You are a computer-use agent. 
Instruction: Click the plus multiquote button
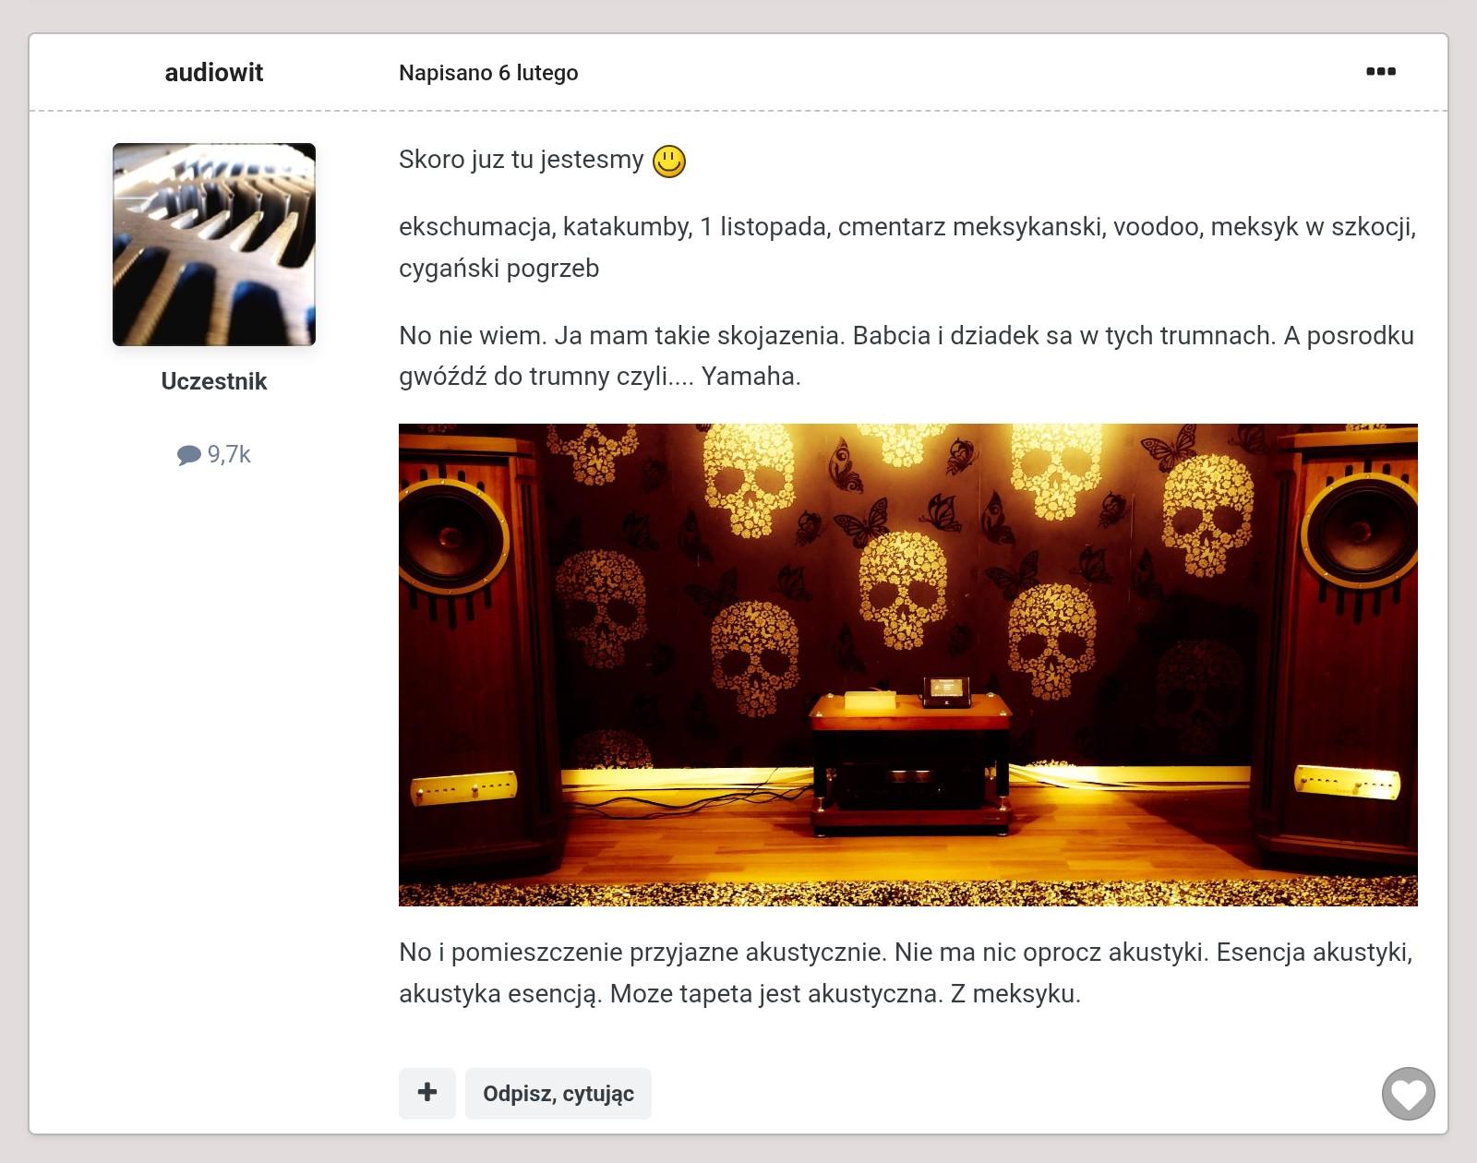[x=426, y=1093]
